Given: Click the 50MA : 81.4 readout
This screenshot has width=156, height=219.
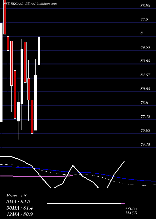Looking at the screenshot, I should (x=19, y=208).
